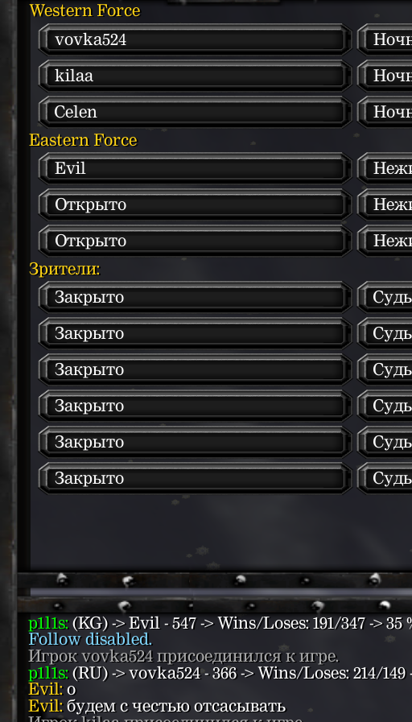Open race dropdown beside Evil
412x722 pixels.
(385, 168)
